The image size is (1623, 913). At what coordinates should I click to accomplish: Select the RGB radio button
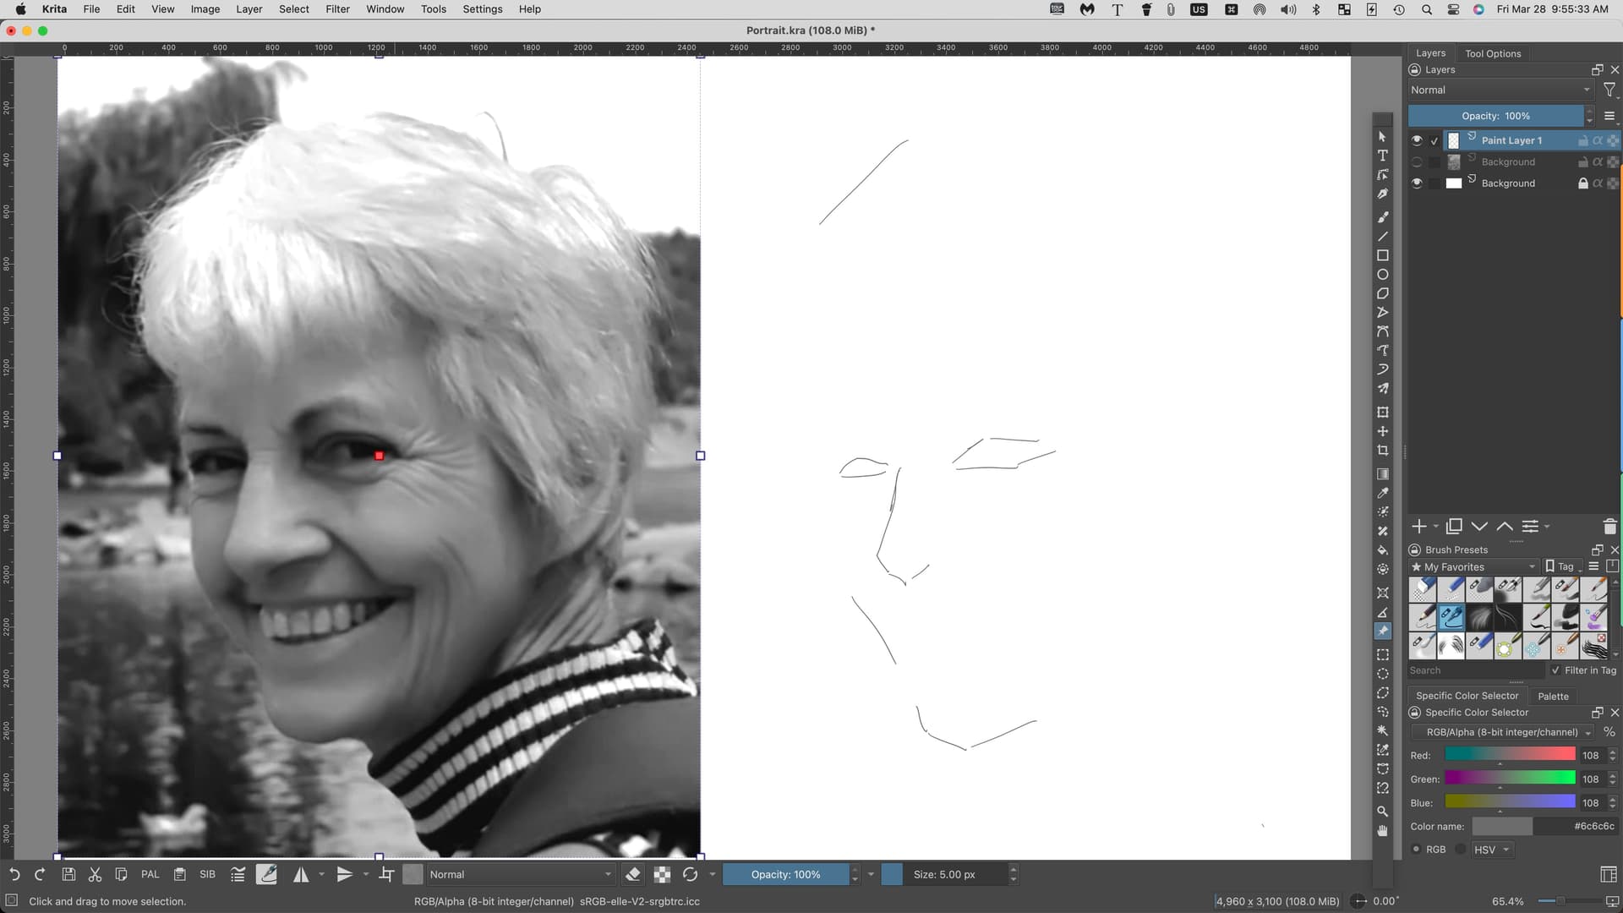click(1417, 850)
